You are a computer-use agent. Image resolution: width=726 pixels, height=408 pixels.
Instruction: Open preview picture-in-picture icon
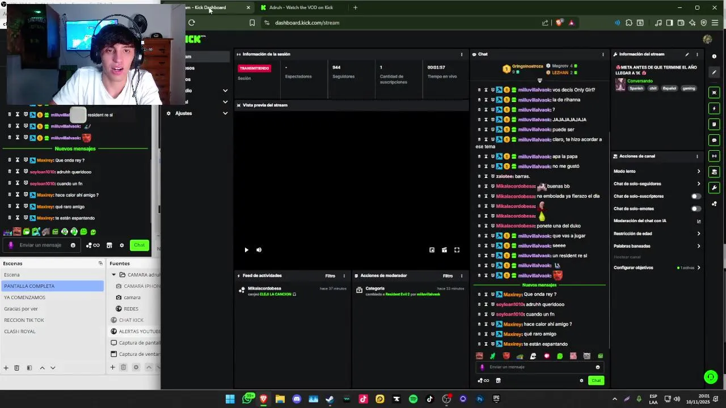click(432, 250)
